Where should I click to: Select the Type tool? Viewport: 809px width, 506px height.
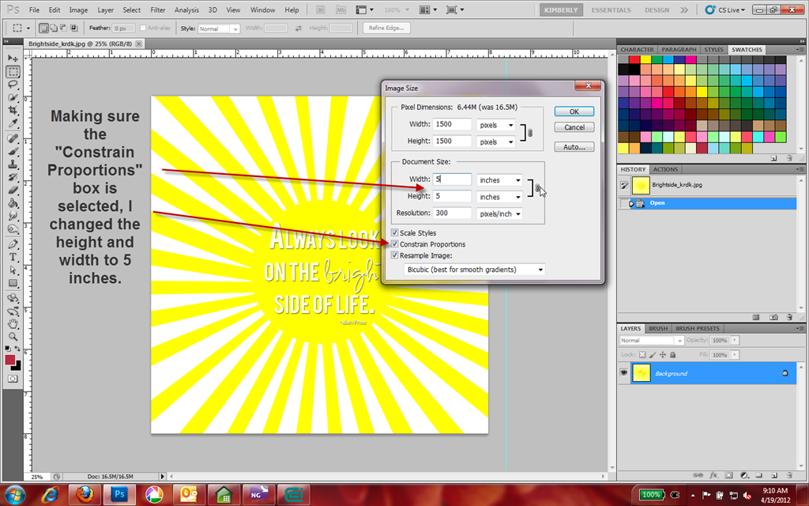tap(13, 255)
